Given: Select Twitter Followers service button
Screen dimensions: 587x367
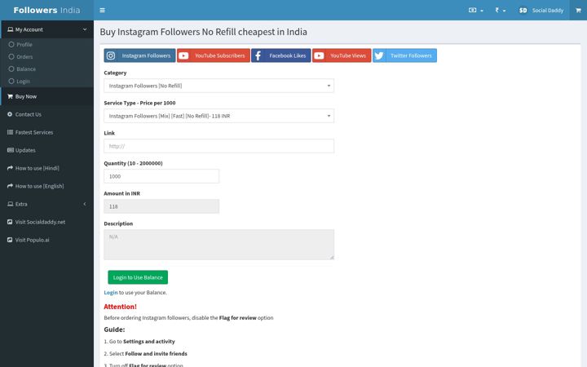Looking at the screenshot, I should click(x=404, y=55).
